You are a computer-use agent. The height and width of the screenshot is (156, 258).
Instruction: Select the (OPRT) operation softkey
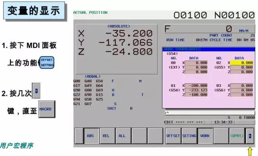point(237,136)
